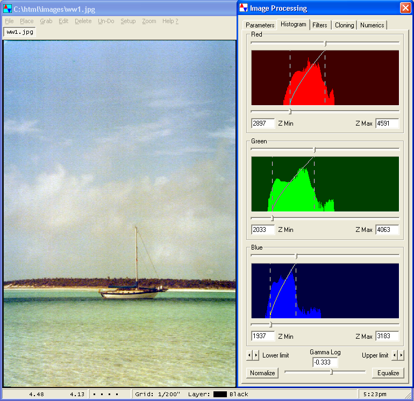
Task: Click the Image Processing title bar icon
Action: 244,8
